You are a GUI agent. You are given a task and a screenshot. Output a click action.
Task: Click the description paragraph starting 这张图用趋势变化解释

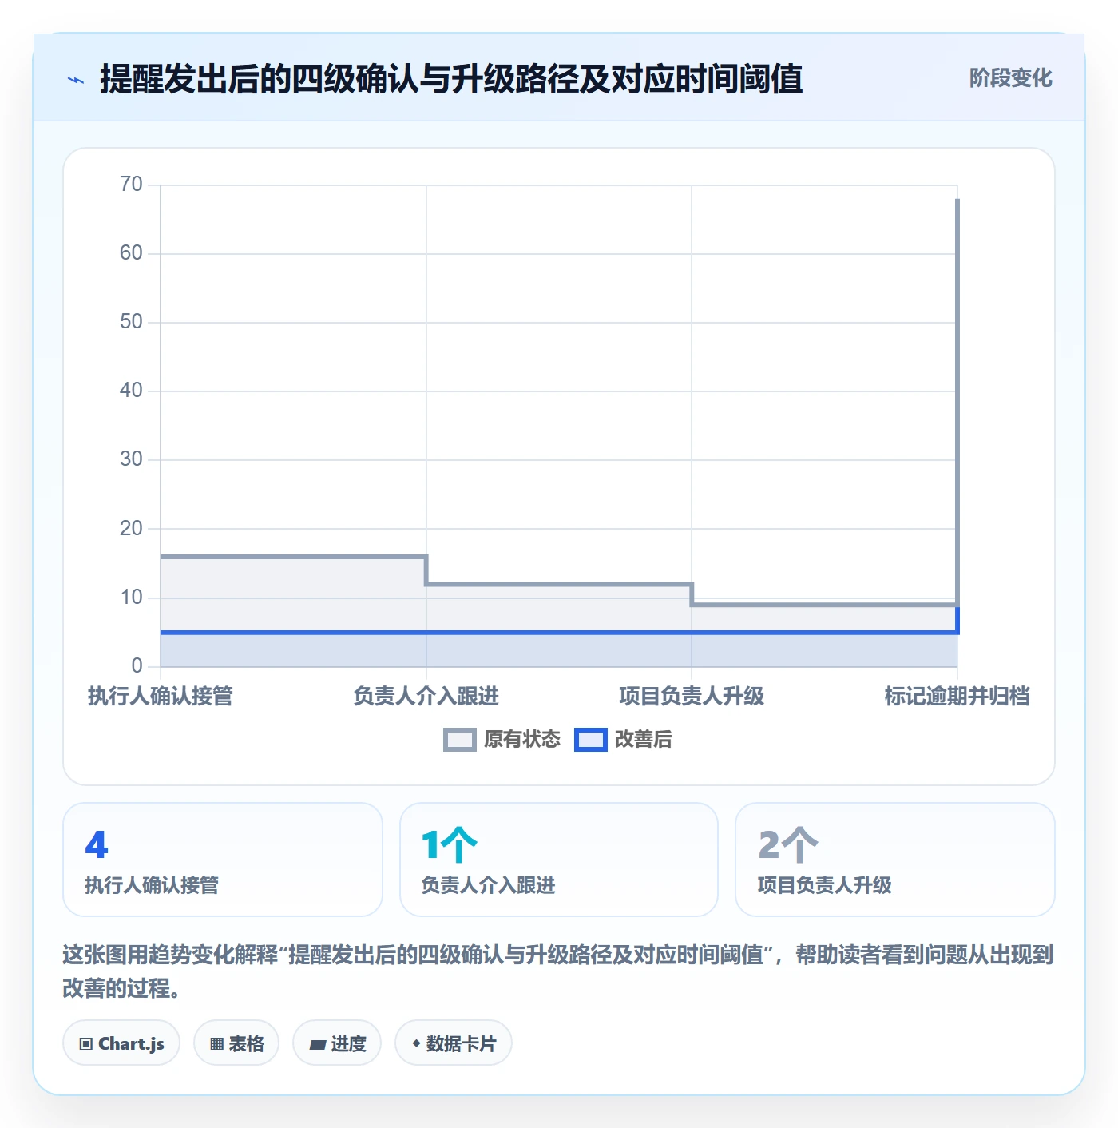coord(558,971)
